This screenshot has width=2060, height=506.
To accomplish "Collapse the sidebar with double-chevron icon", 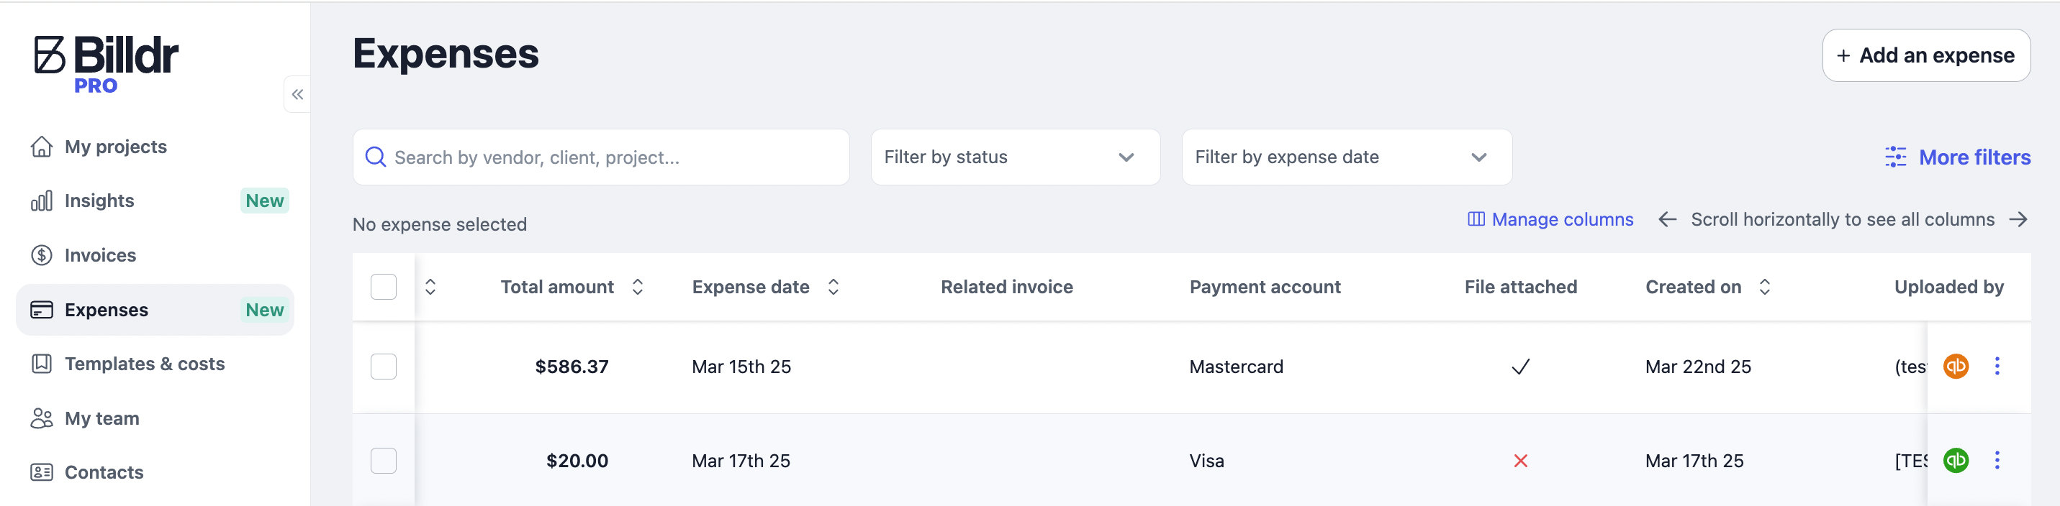I will pyautogui.click(x=297, y=95).
